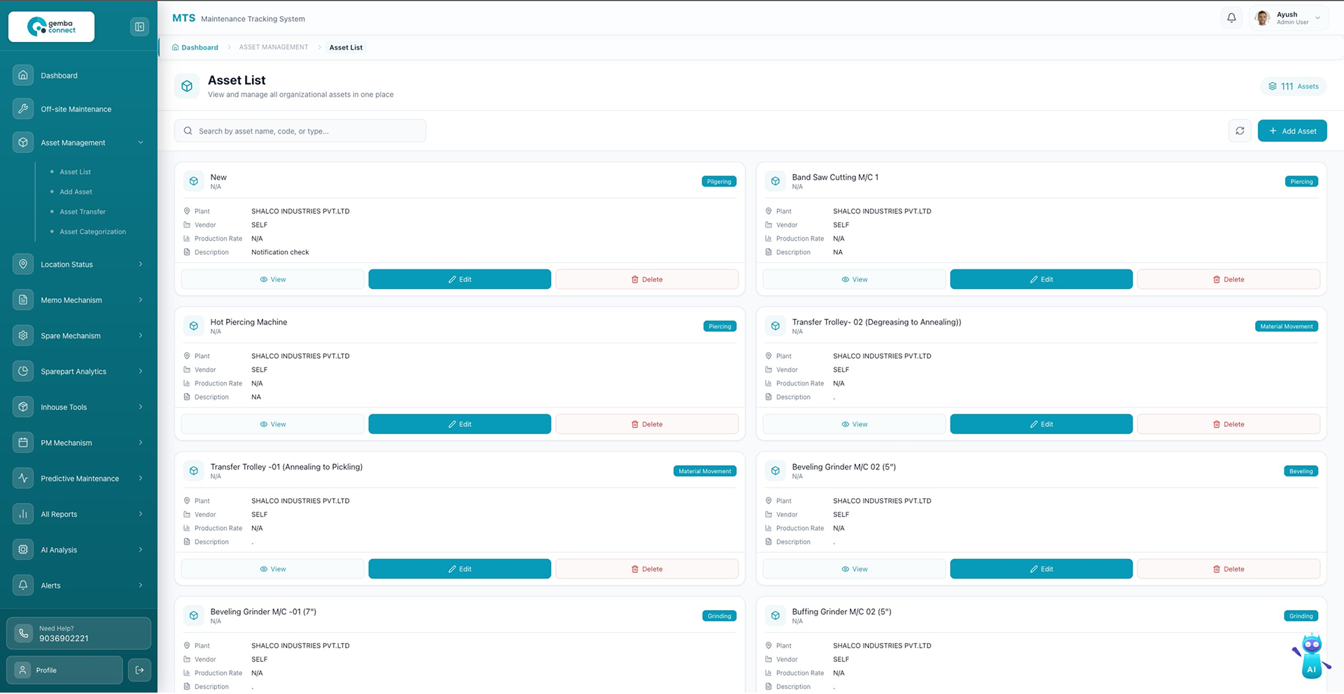
Task: Click the gemba connect logo
Action: click(x=51, y=27)
